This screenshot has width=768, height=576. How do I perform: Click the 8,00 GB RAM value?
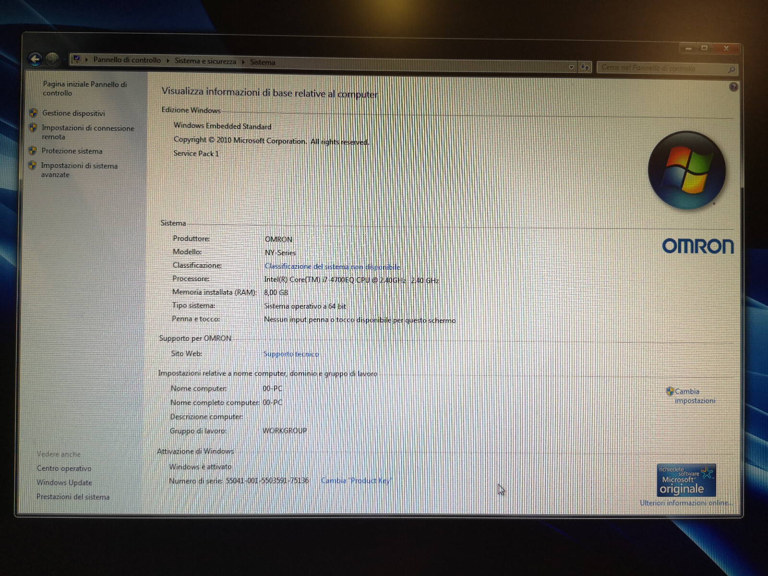point(276,292)
